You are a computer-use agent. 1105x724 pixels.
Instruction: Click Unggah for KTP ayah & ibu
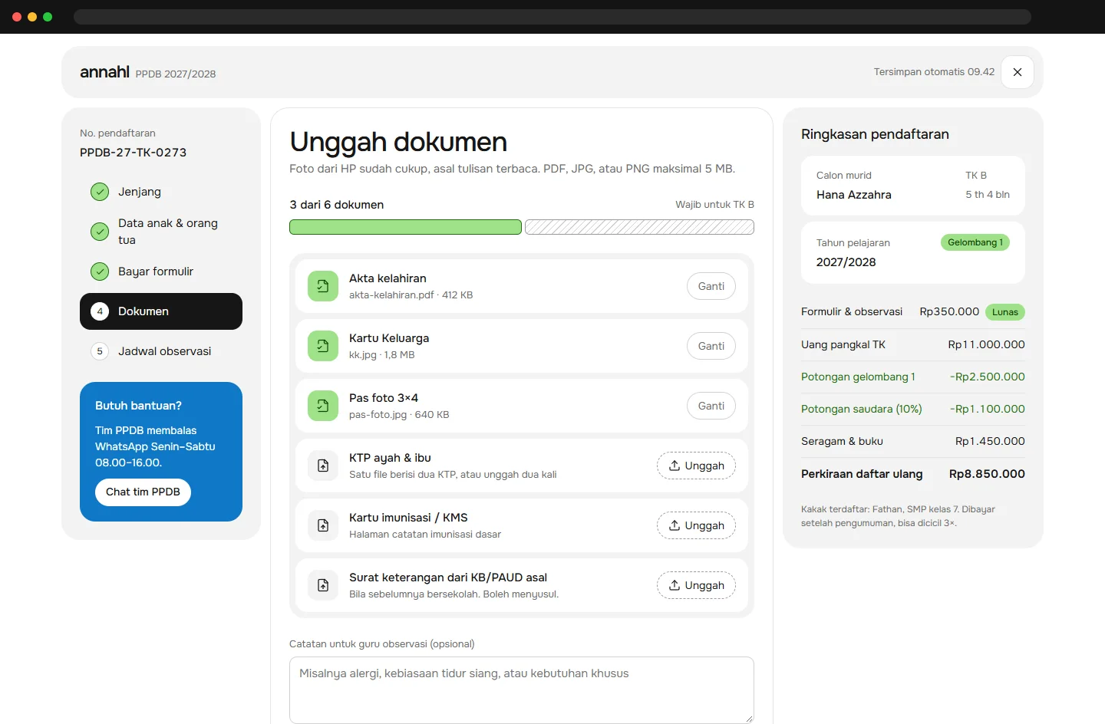pyautogui.click(x=696, y=466)
